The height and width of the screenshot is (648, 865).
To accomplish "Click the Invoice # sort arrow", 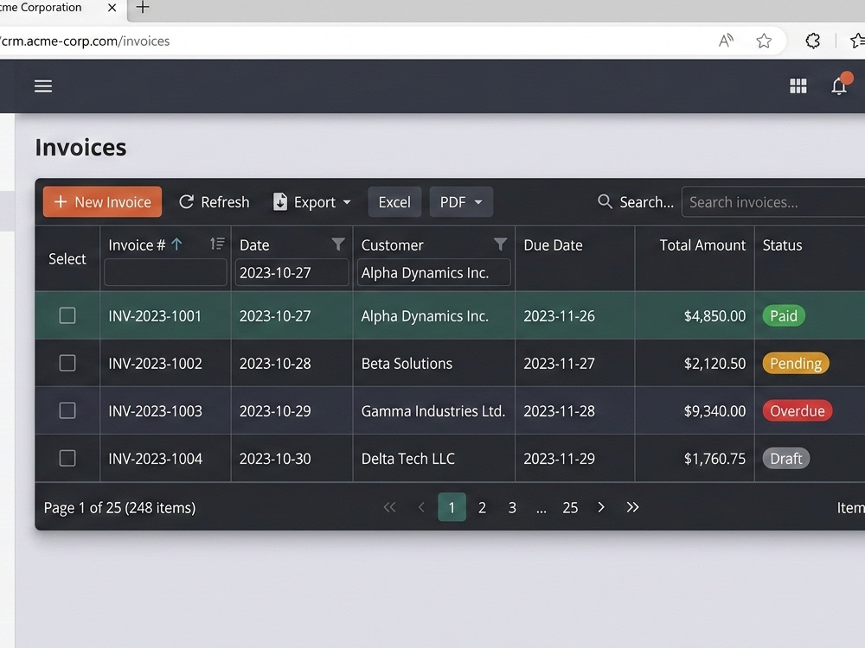I will click(176, 245).
